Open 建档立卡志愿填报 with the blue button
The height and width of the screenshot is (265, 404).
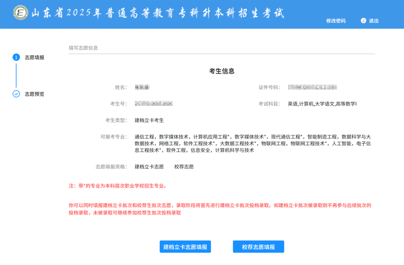click(x=185, y=246)
